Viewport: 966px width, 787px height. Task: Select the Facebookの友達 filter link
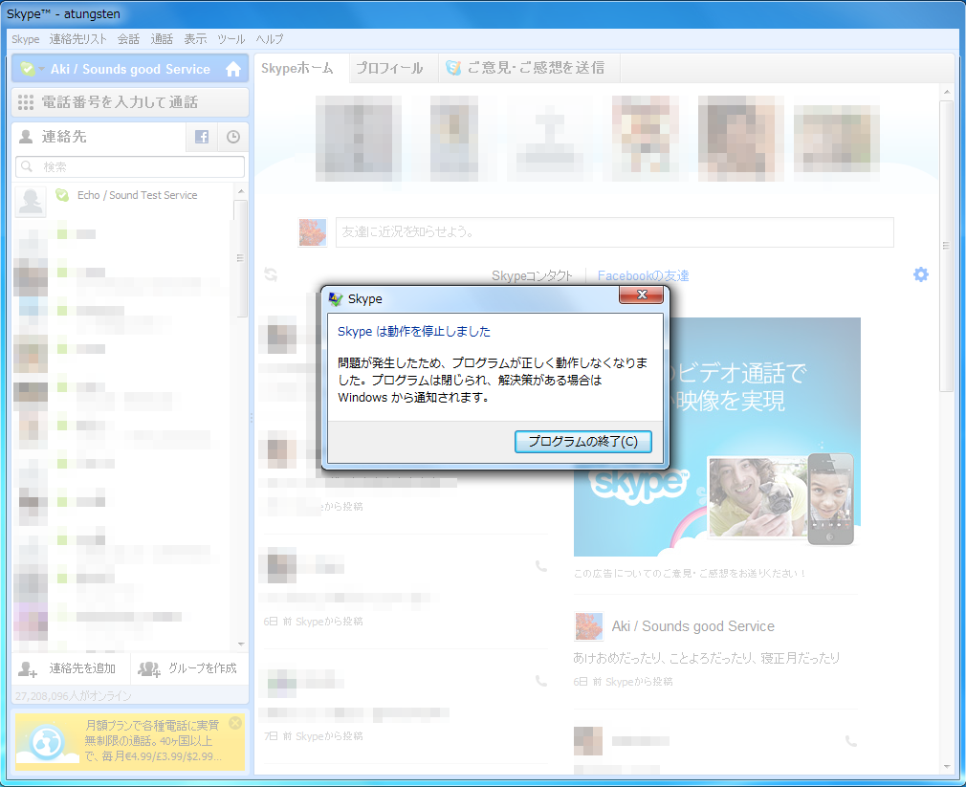click(x=643, y=276)
